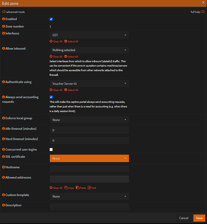This screenshot has height=224, width=207.
Task: Click Clear All under the Interfaces selector
Action: pos(56,41)
